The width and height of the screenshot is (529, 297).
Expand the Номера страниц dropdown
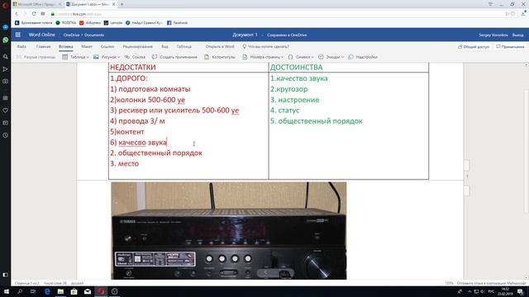(x=282, y=57)
